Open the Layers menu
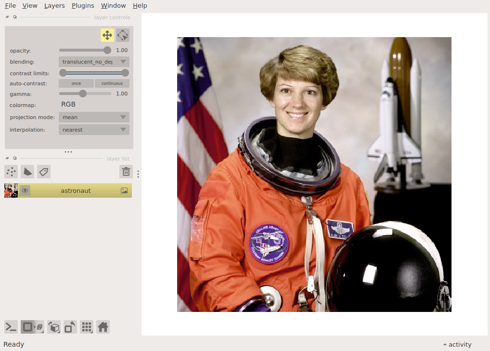The image size is (490, 351). point(54,6)
